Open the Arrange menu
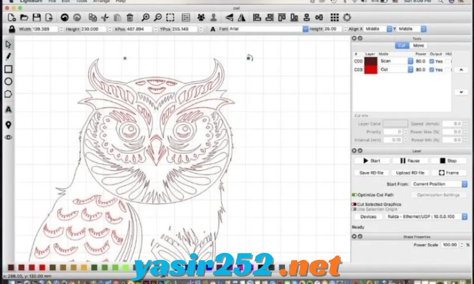Image resolution: width=474 pixels, height=284 pixels. [101, 2]
